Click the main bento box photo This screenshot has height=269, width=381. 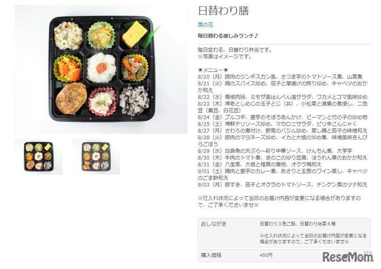pyautogui.click(x=101, y=69)
